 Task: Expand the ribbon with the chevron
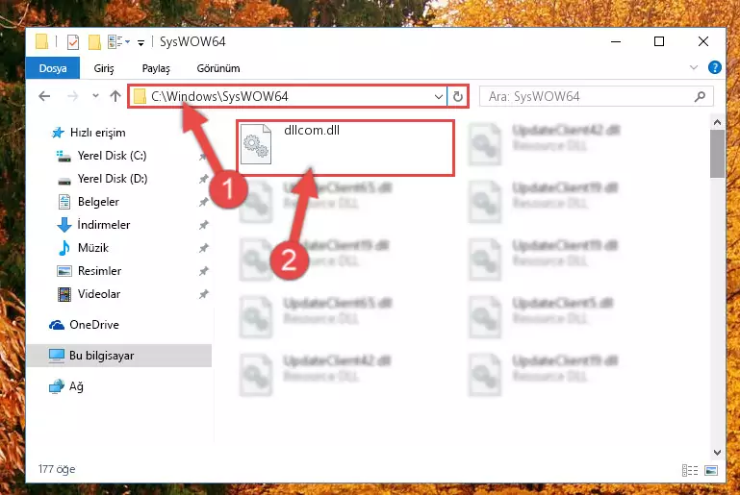[x=693, y=67]
